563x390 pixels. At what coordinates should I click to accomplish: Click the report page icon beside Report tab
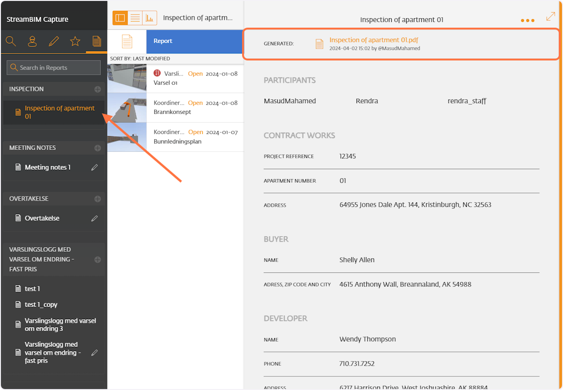[x=127, y=41]
